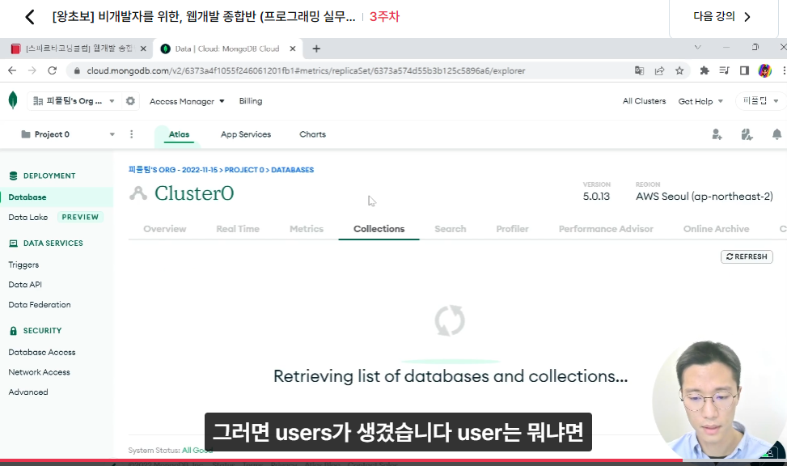787x466 pixels.
Task: Open Data Lake in sidebar
Action: click(x=28, y=217)
